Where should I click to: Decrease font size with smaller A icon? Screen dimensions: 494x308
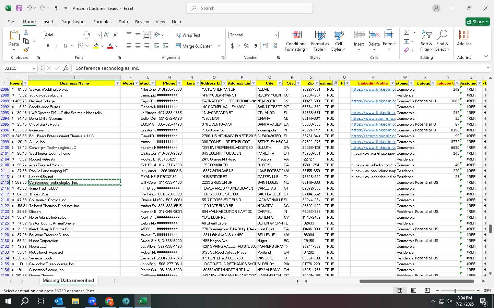click(115, 35)
